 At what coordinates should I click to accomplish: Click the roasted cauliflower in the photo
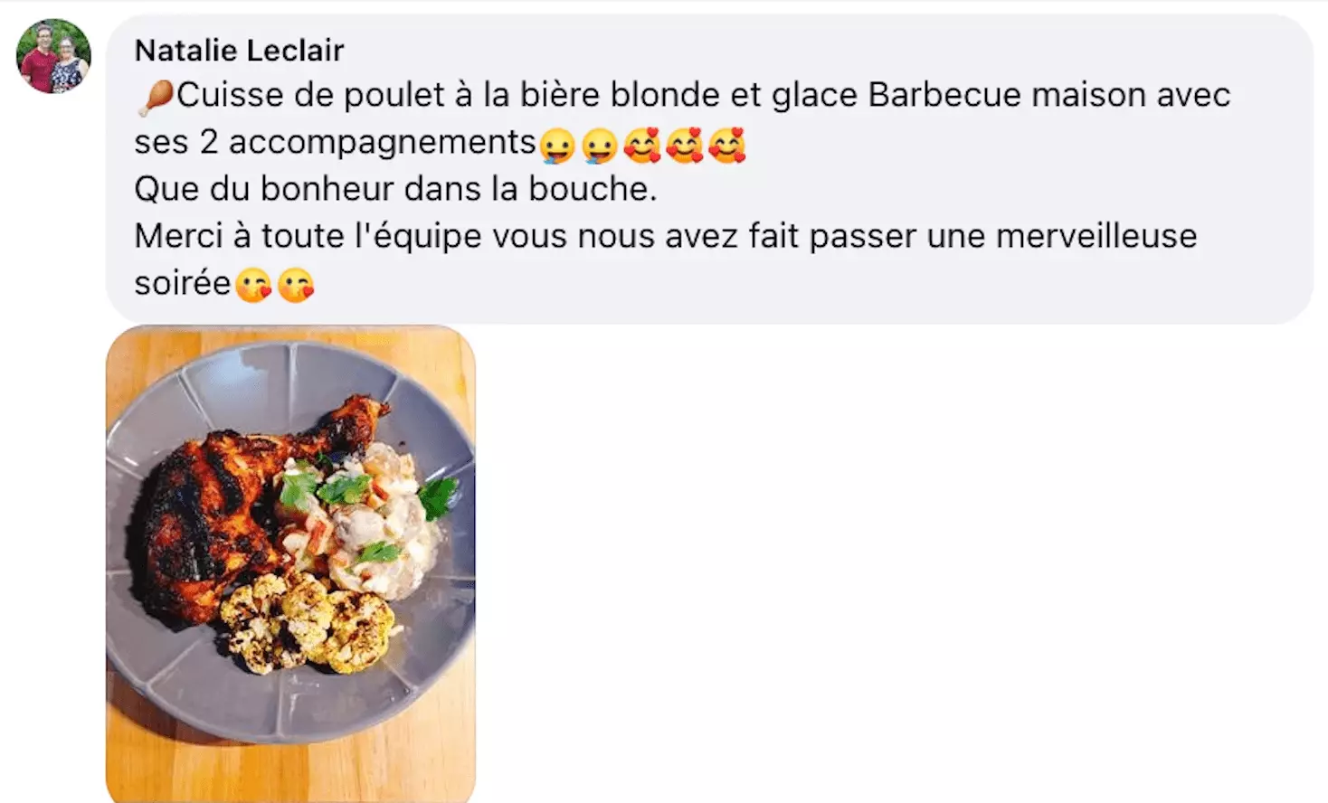pos(308,622)
